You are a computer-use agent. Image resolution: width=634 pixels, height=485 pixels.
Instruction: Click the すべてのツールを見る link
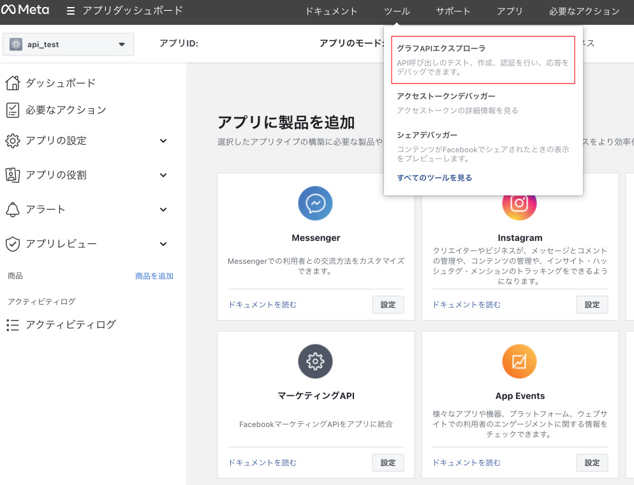434,178
